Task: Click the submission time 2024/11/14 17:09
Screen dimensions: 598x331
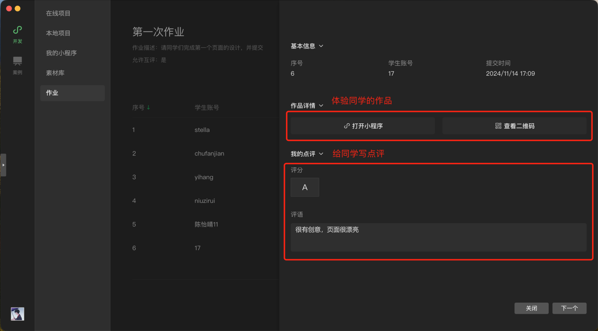Action: point(510,73)
